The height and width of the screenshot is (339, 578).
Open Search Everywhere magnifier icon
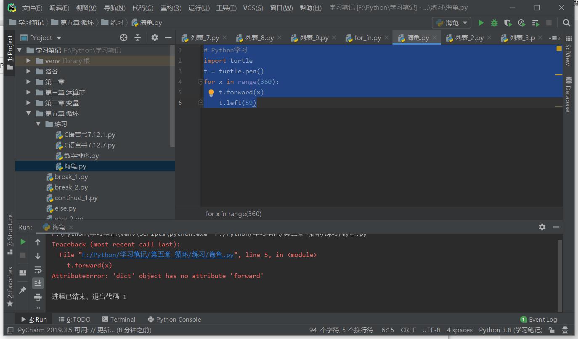[566, 23]
